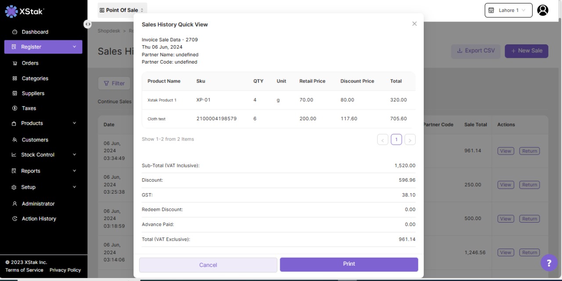Open the Privacy Policy link
562x281 pixels.
click(x=65, y=270)
